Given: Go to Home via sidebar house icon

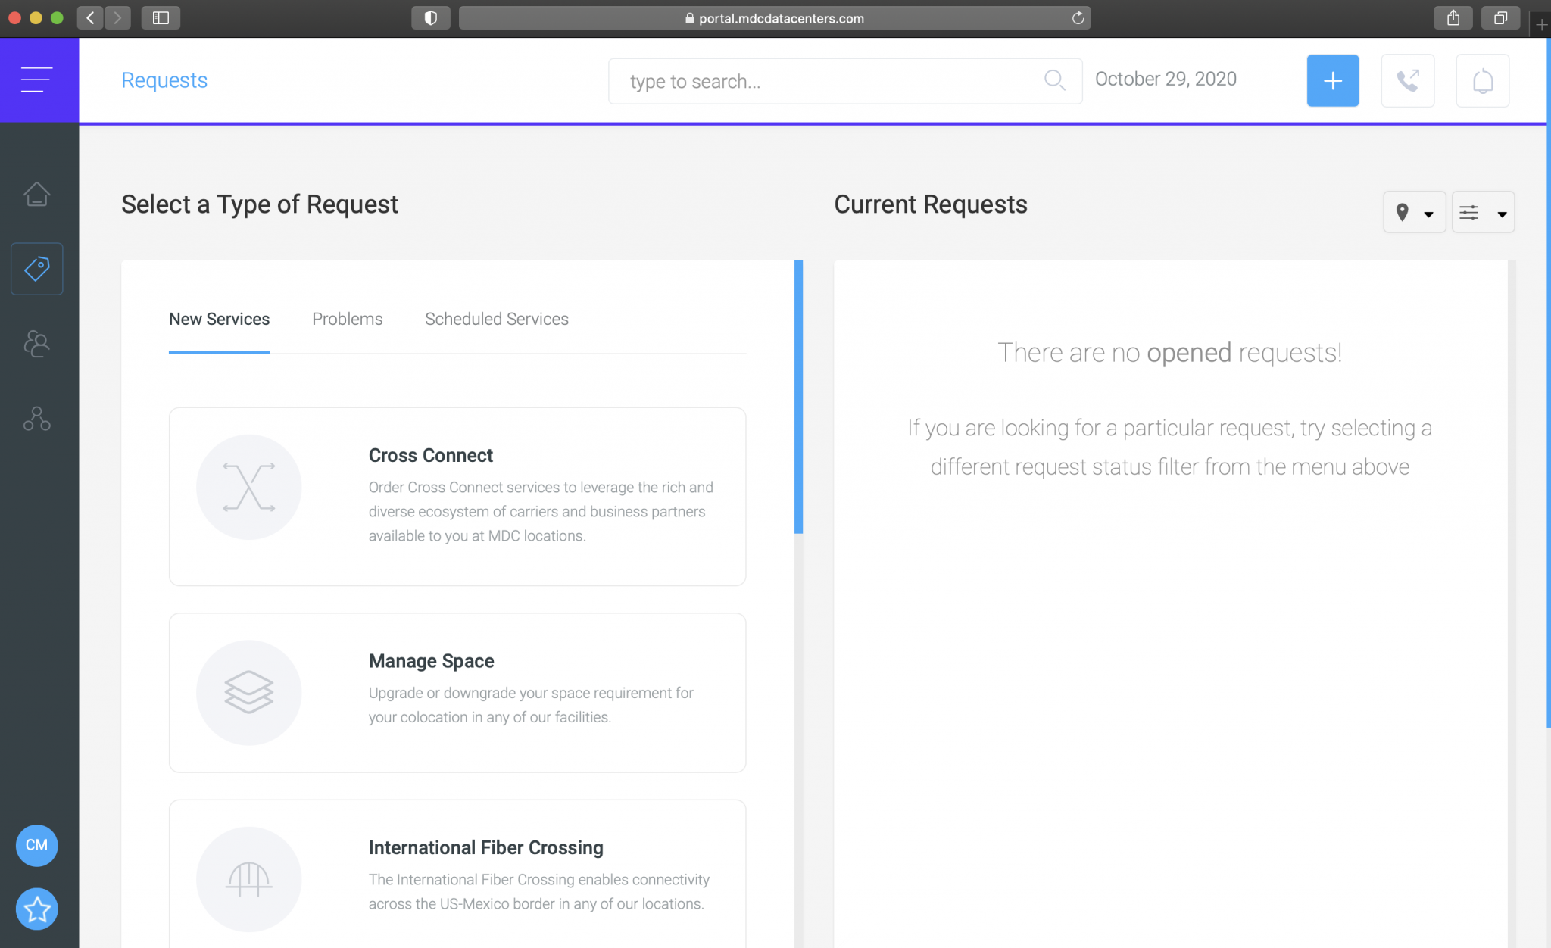Looking at the screenshot, I should [x=36, y=195].
